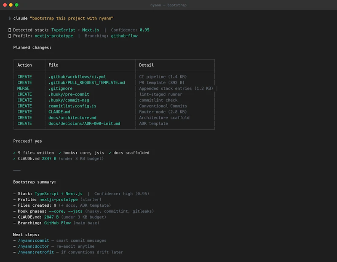Click the MERGE action in the .gitignore row
This screenshot has width=337, height=262.
coord(23,88)
